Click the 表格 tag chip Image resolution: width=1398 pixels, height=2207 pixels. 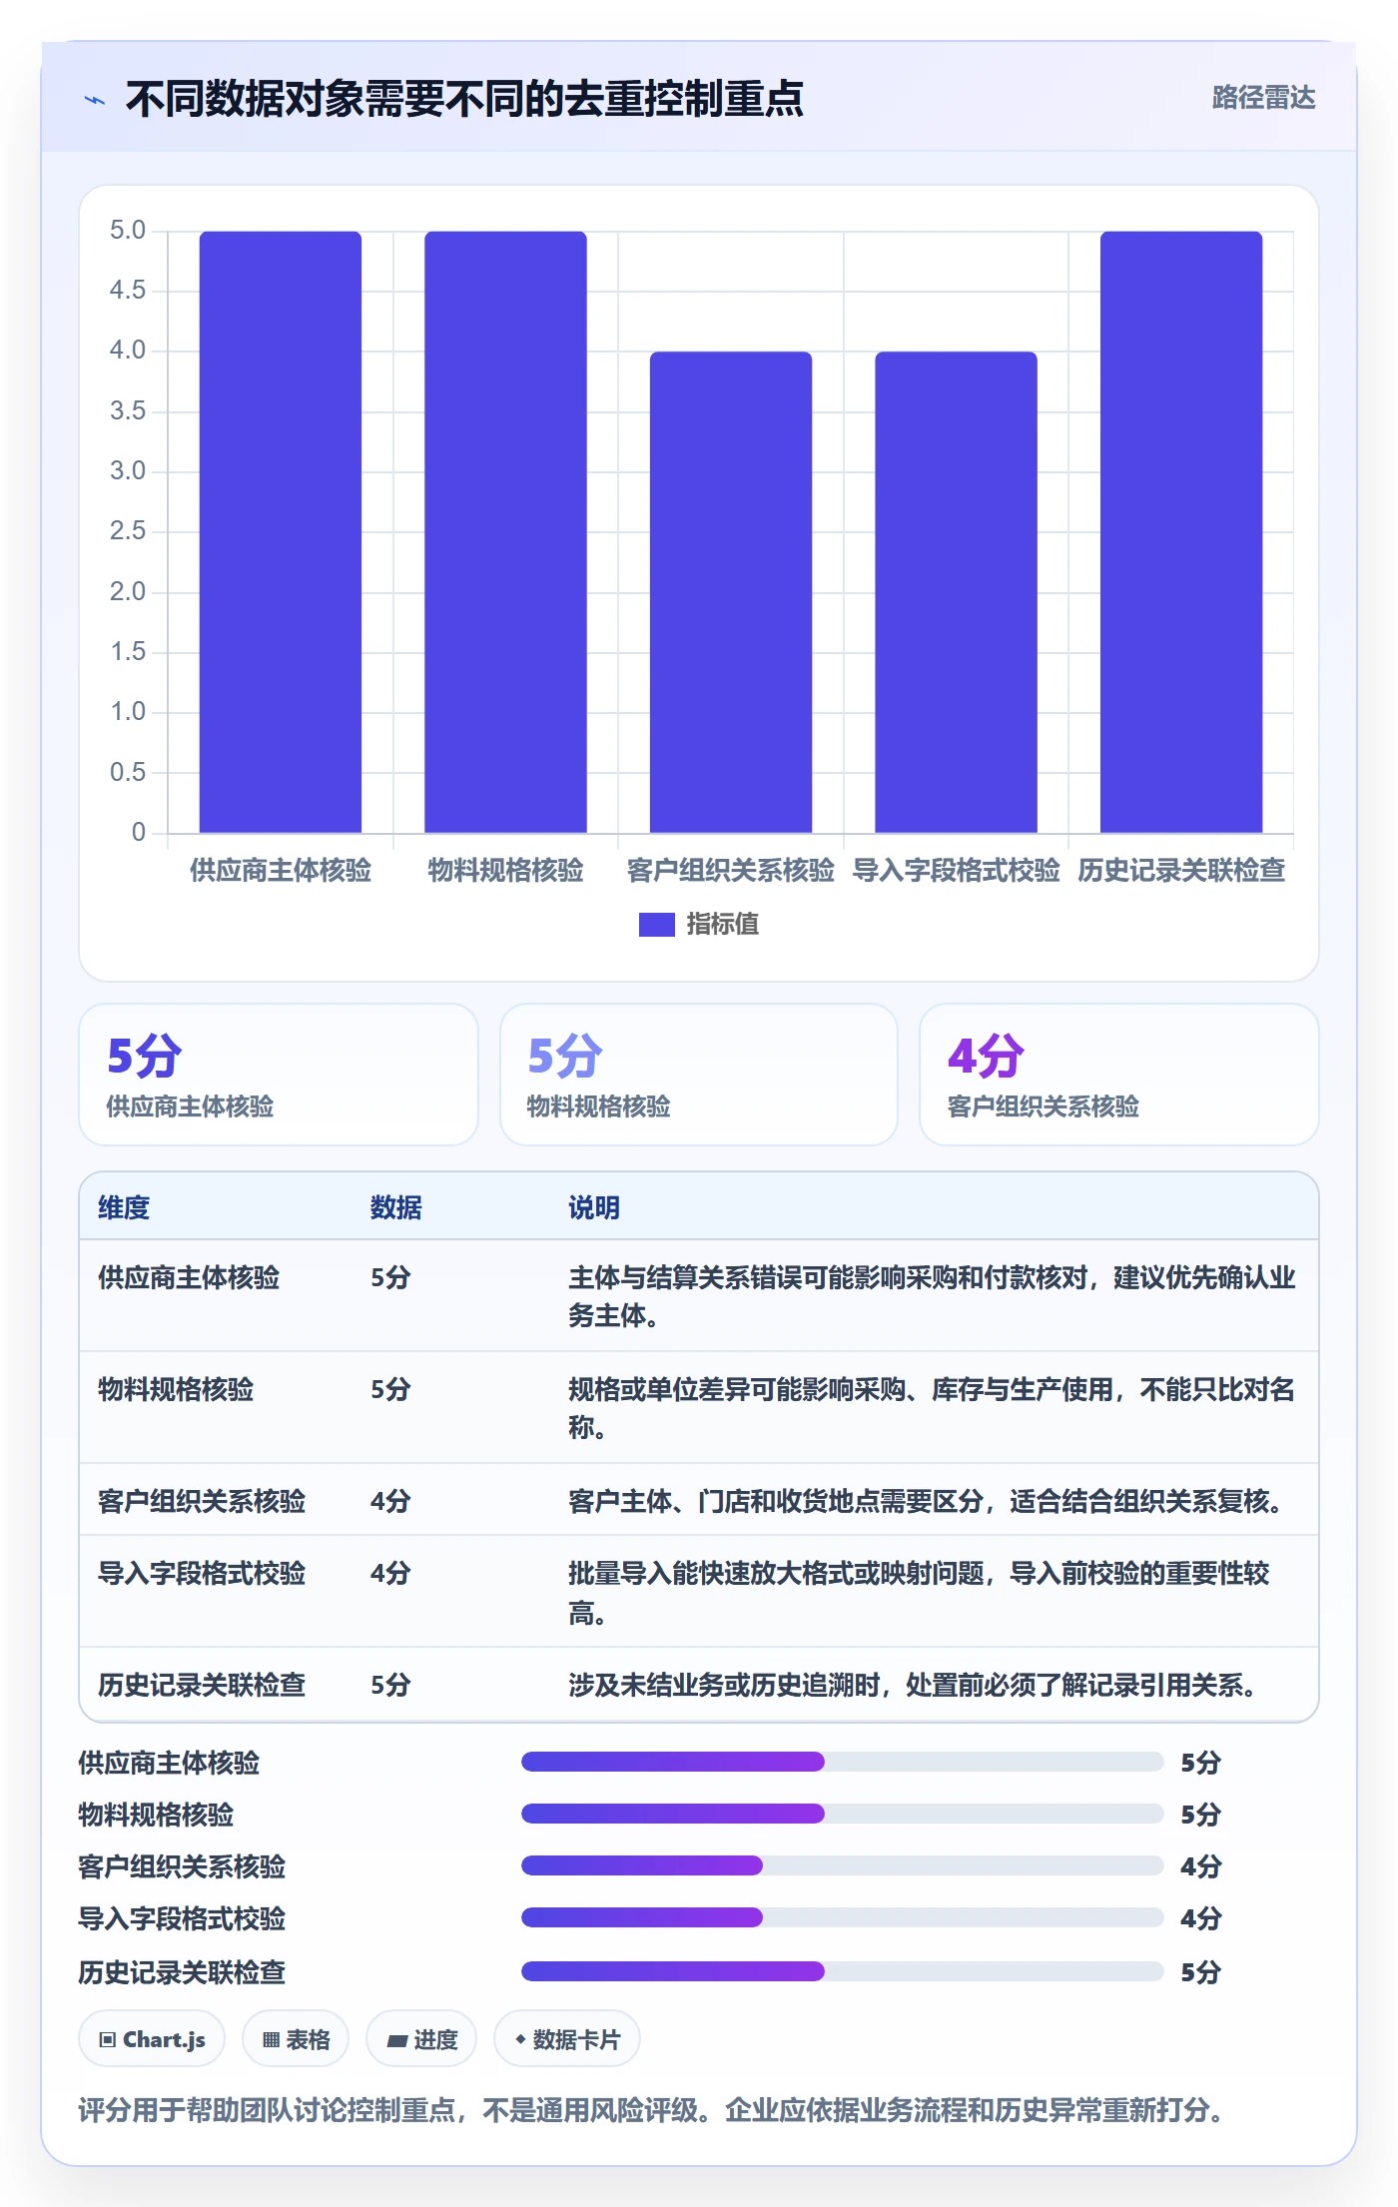click(296, 2039)
